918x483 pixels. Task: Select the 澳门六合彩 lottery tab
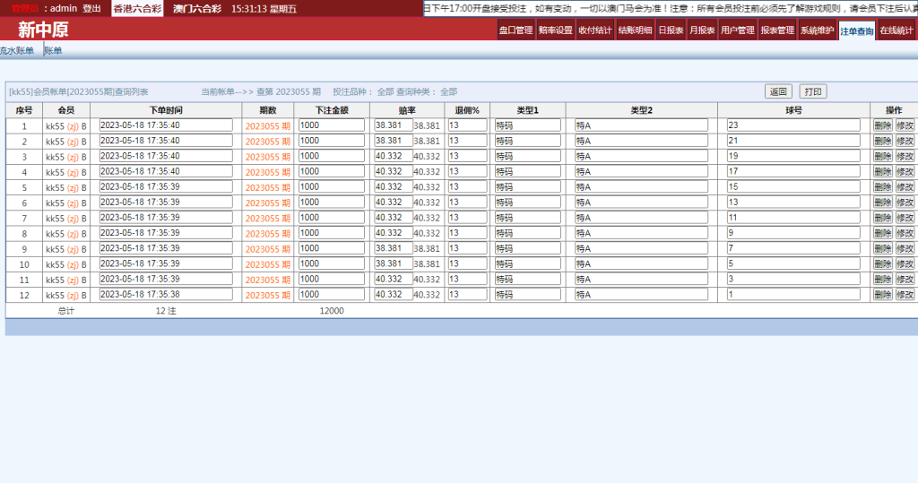tap(197, 9)
